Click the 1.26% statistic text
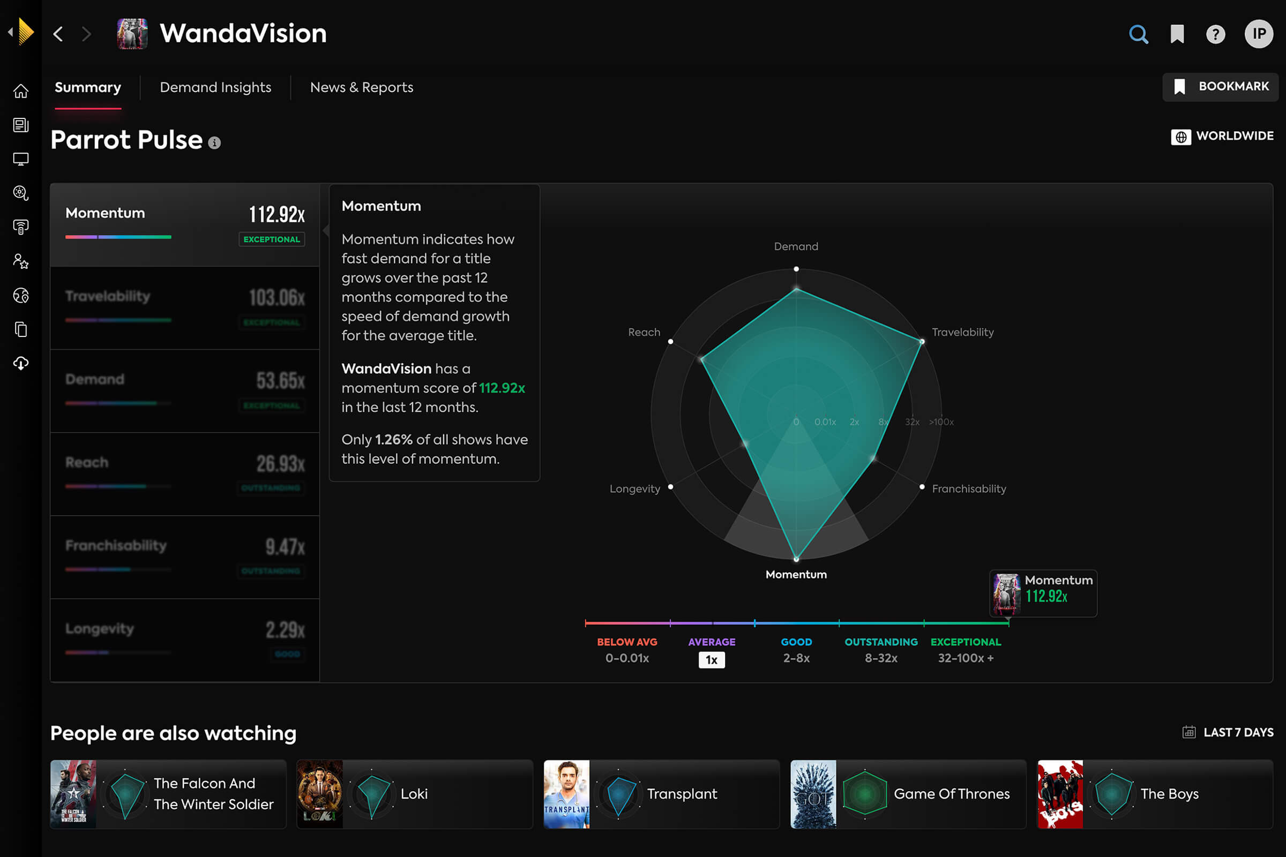 click(393, 439)
